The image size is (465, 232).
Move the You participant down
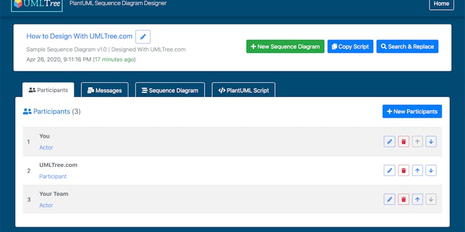click(431, 142)
